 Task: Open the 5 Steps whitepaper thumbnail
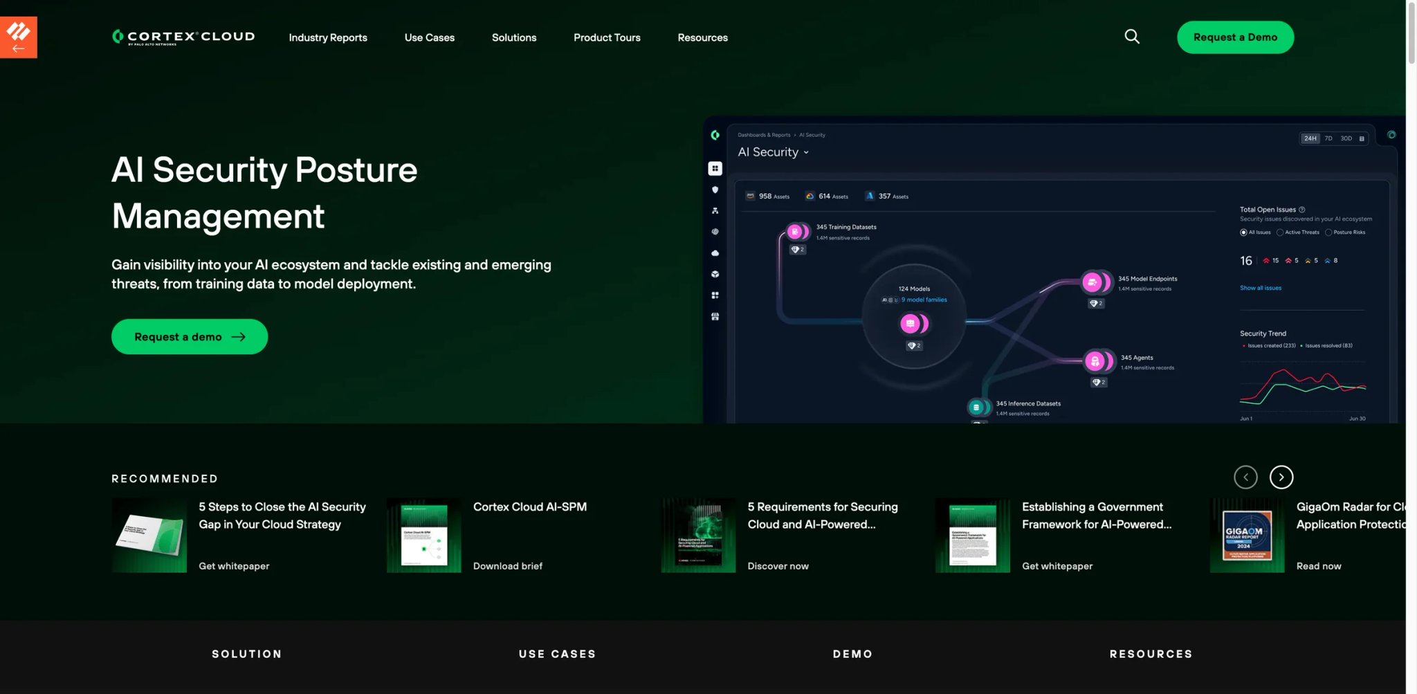(x=149, y=535)
